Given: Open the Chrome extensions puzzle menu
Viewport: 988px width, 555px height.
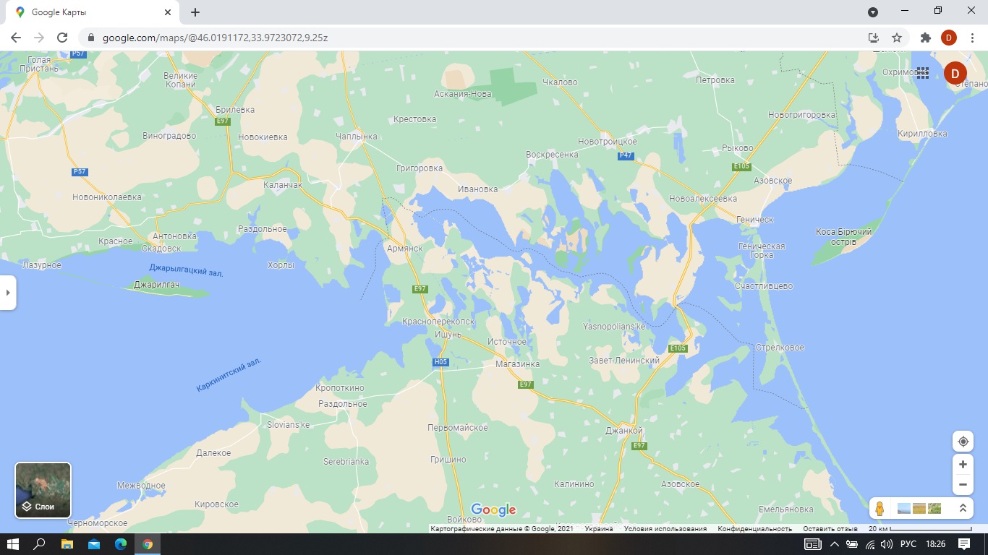Looking at the screenshot, I should click(x=925, y=38).
